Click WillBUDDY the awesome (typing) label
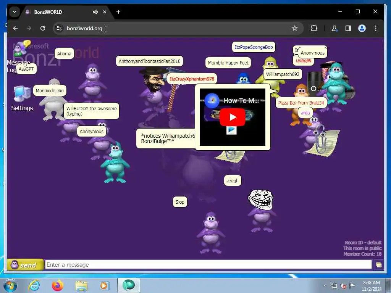Screen dimensions: 391x293 [91, 111]
